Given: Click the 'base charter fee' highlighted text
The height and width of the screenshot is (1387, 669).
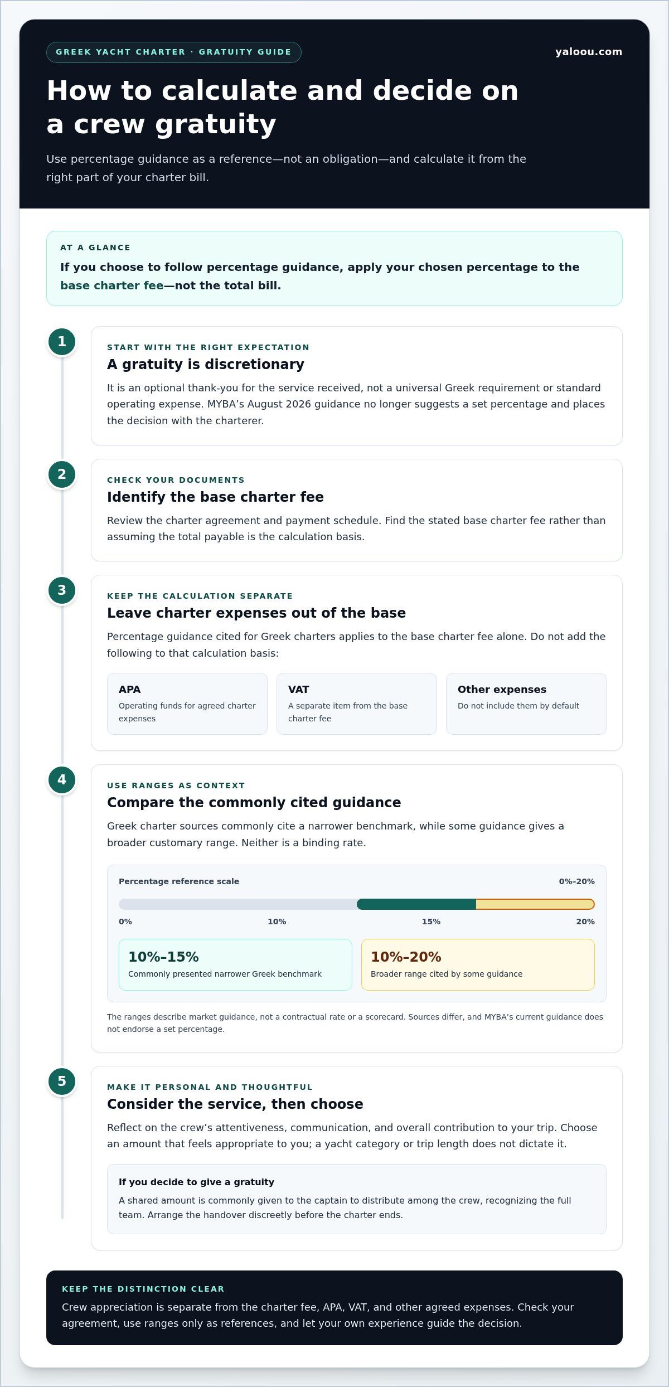Looking at the screenshot, I should click(112, 285).
